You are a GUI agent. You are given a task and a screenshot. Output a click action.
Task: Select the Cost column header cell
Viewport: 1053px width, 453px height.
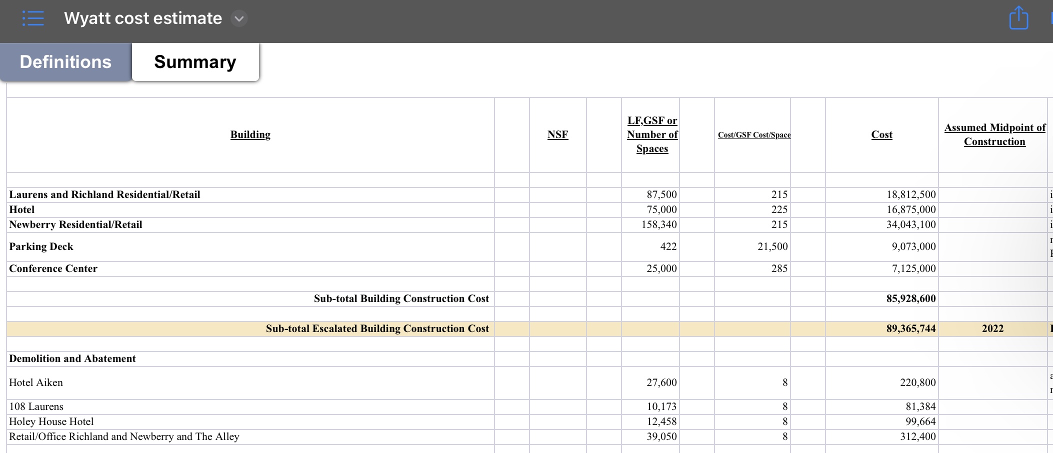click(881, 134)
